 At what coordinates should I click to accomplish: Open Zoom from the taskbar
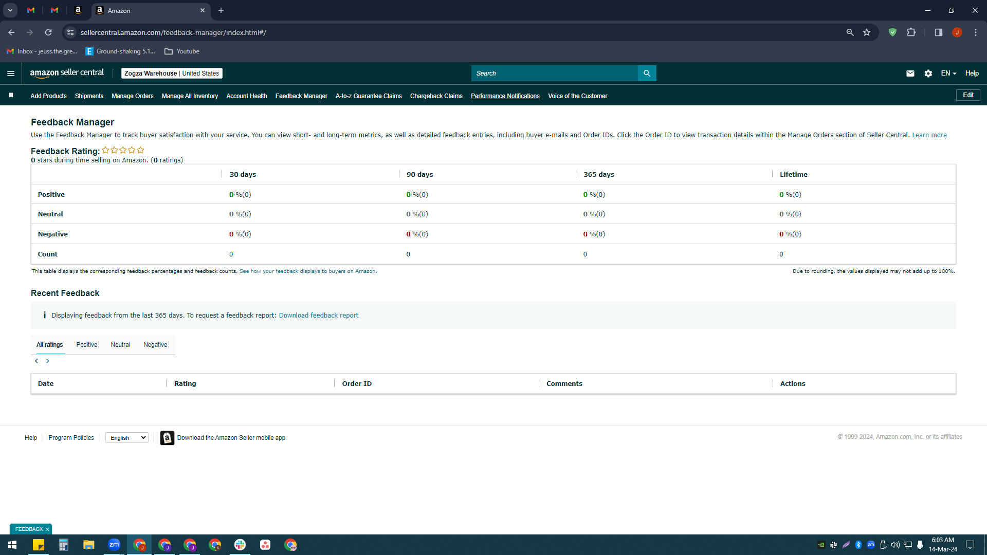click(x=114, y=545)
